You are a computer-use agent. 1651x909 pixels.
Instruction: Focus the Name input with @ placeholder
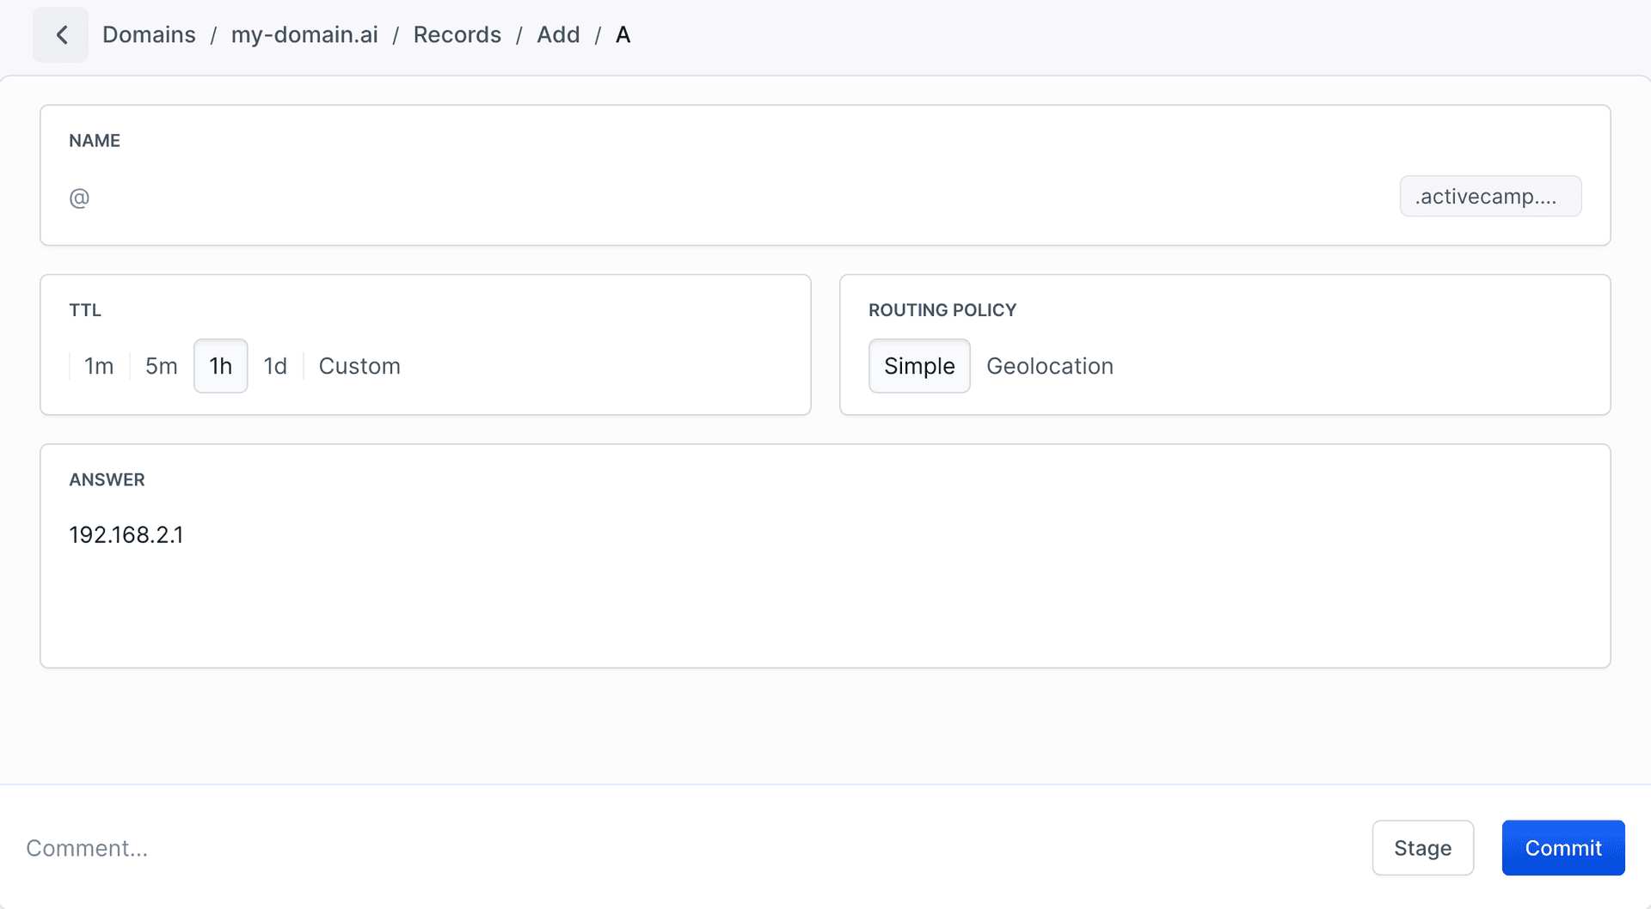tap(722, 198)
